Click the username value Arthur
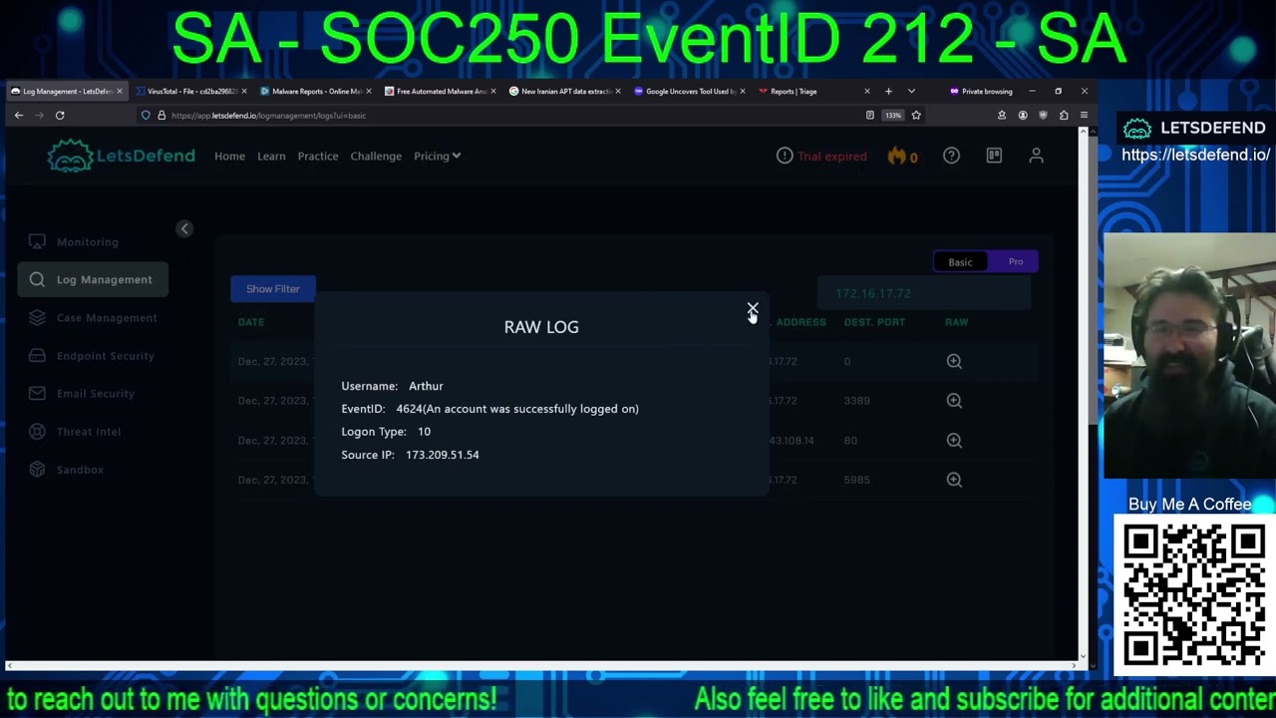 pyautogui.click(x=426, y=386)
